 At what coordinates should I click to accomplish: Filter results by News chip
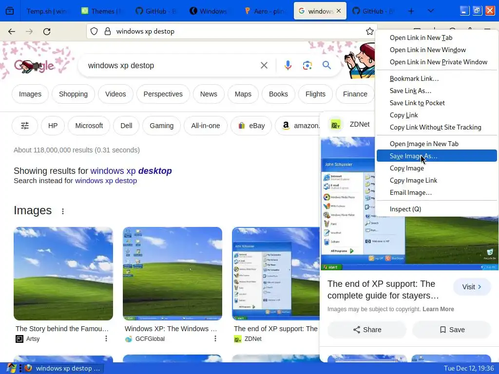pos(209,94)
